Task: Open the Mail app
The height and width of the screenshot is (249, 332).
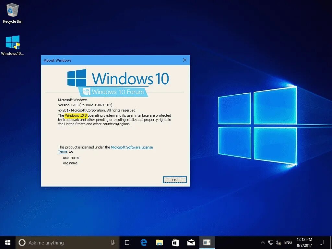Action: (x=191, y=242)
